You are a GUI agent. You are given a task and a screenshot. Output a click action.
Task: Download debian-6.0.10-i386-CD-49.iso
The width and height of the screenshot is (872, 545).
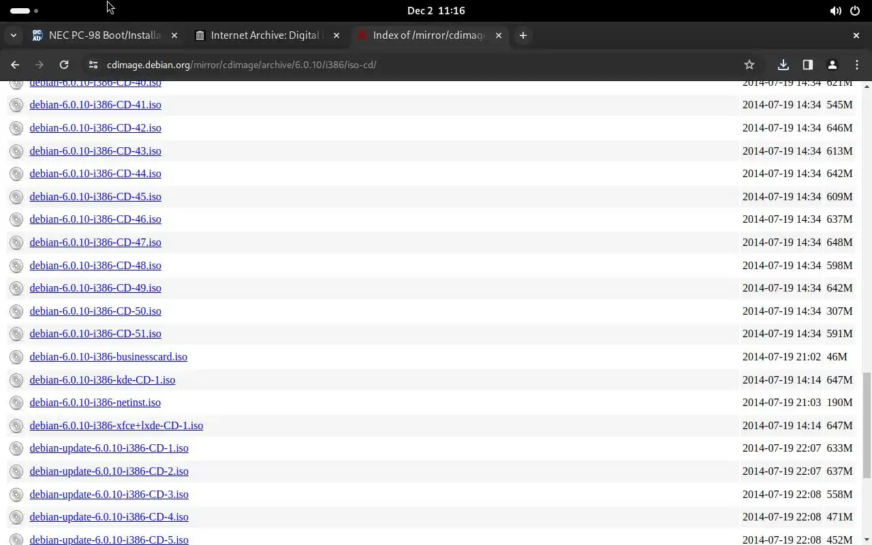(95, 288)
